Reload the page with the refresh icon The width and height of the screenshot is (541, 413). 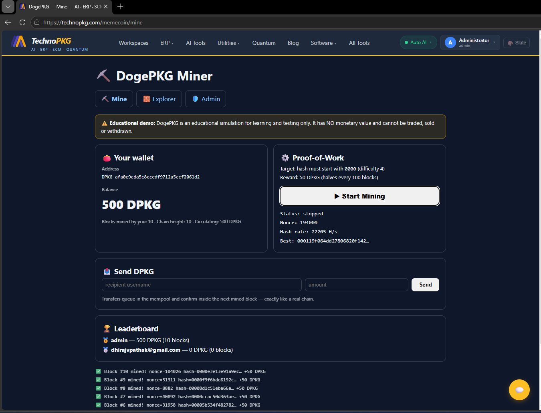pos(22,22)
